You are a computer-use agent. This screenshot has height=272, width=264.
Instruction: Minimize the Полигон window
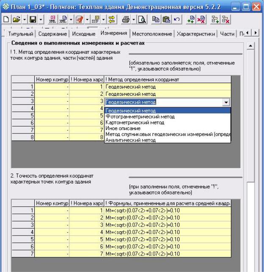point(235,7)
